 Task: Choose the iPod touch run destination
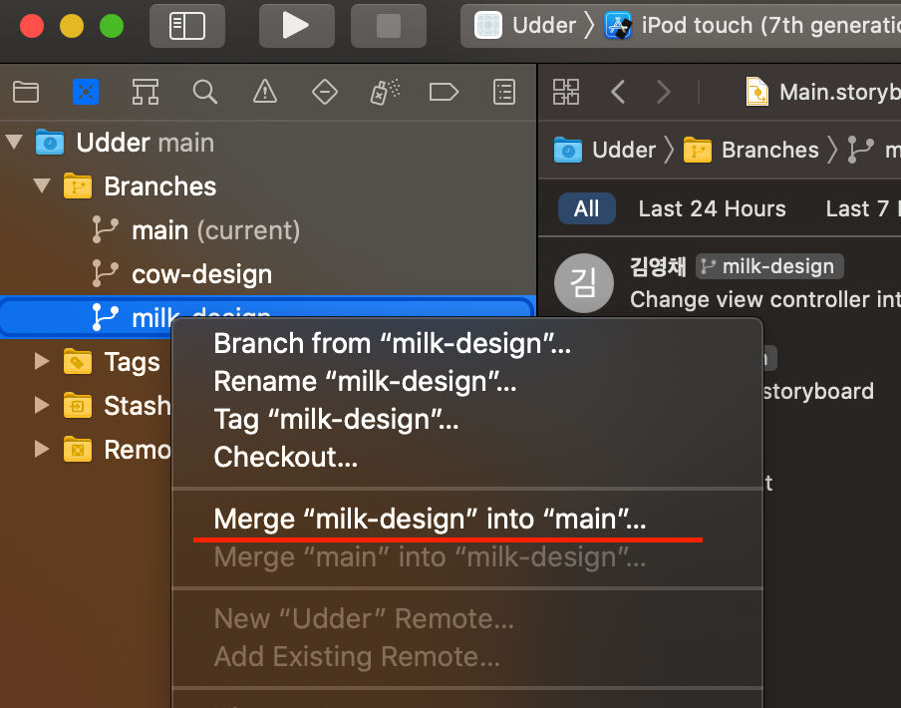(x=752, y=26)
